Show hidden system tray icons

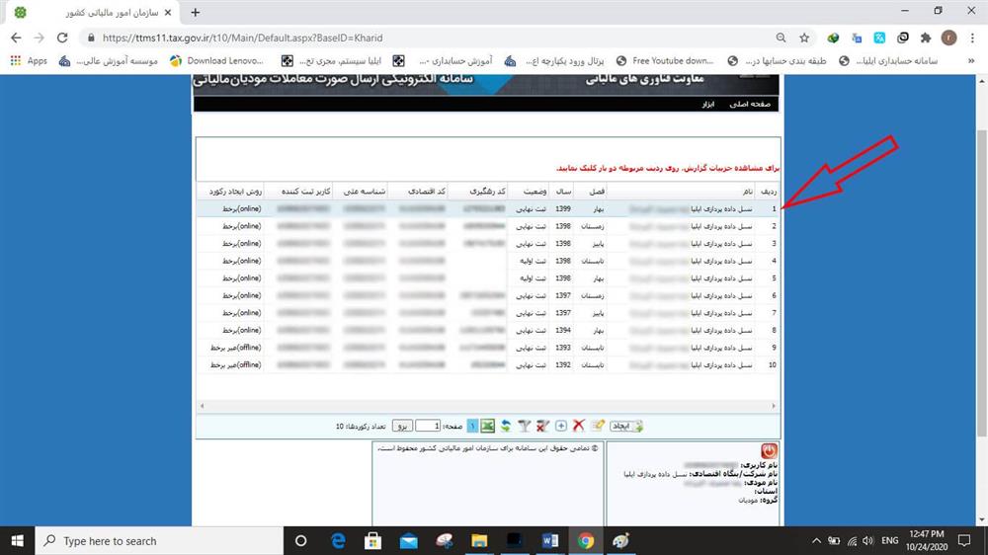[816, 540]
